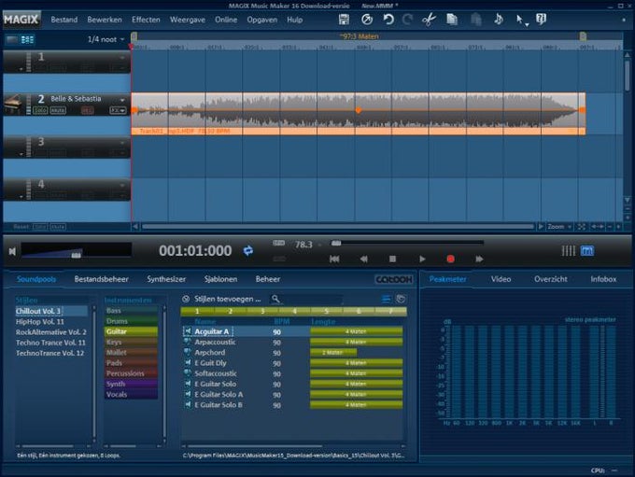The height and width of the screenshot is (477, 635).
Task: Open the tempo 78.3 dropdown arrow
Action: click(x=320, y=245)
